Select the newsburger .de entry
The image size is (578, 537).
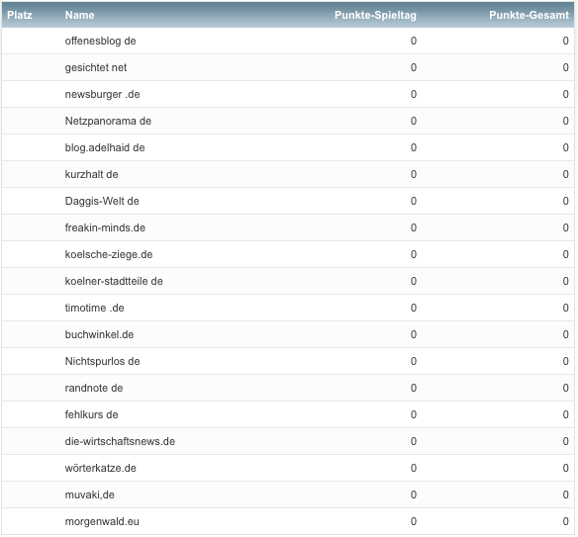(x=103, y=94)
